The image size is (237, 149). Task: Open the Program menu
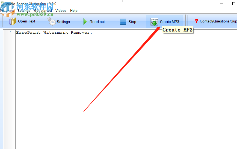pos(7,11)
